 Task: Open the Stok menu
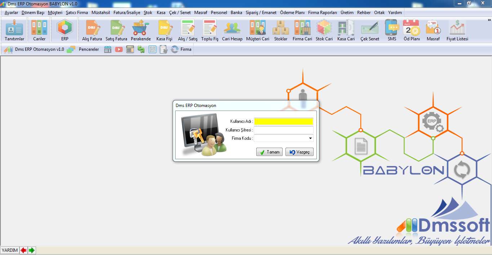[x=148, y=13]
